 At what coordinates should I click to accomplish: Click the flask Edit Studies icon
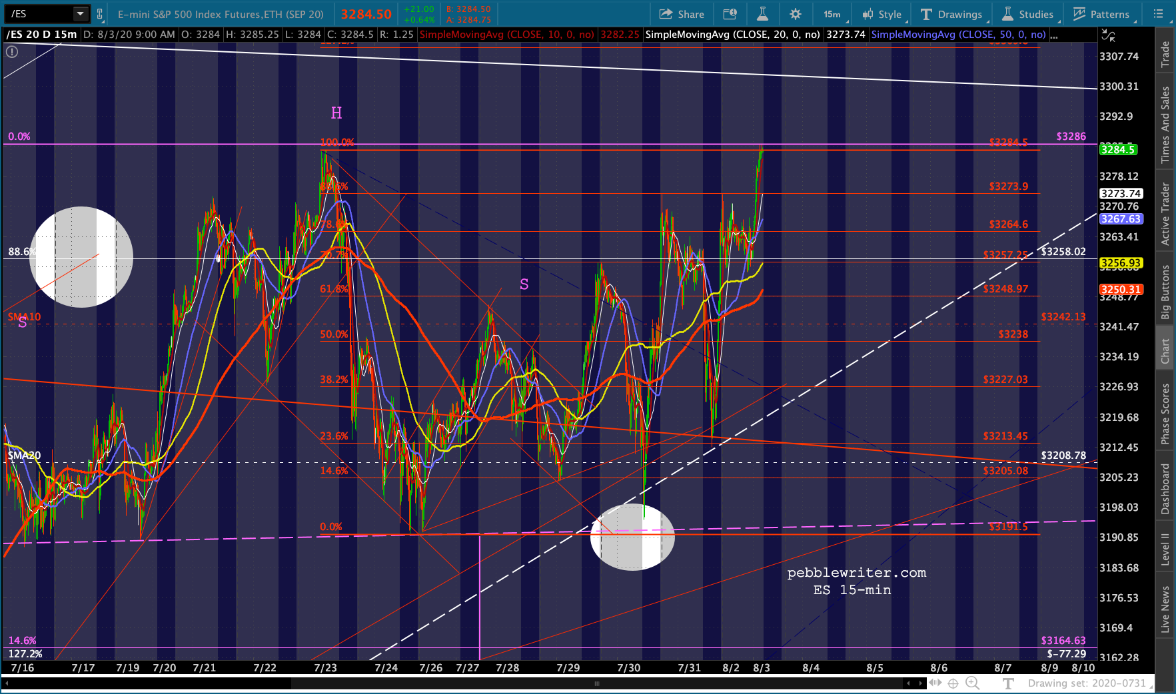[762, 14]
